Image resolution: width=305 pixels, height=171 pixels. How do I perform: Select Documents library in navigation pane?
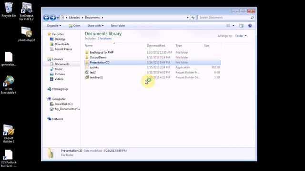61,64
